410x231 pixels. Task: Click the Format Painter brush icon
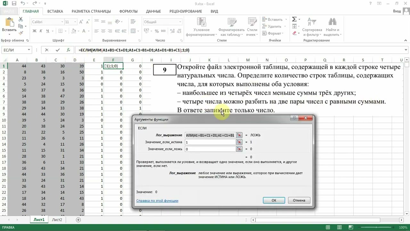[x=21, y=33]
